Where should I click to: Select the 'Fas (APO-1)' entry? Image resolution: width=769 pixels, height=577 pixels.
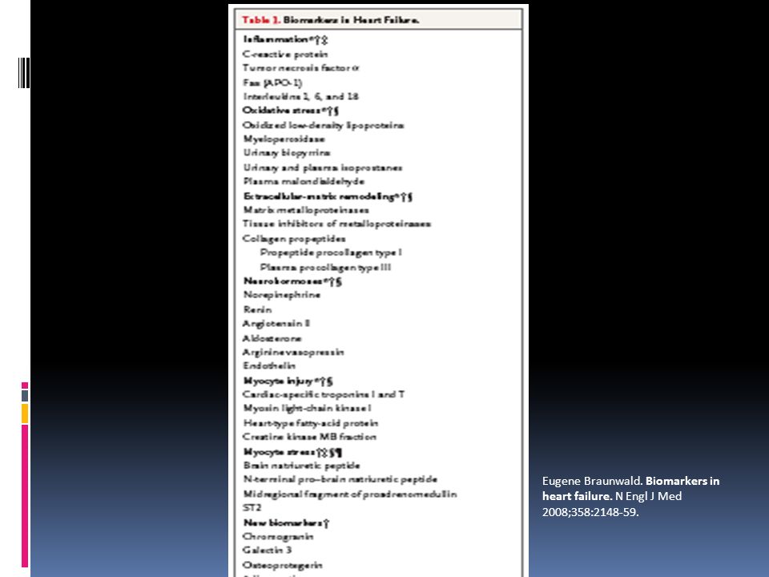click(x=272, y=83)
